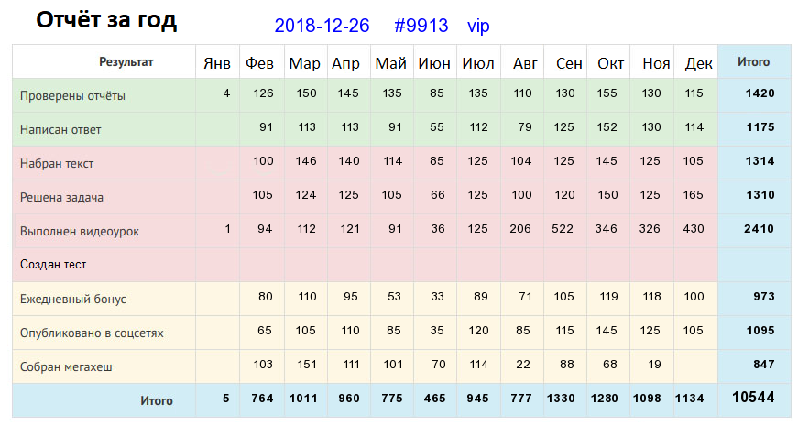This screenshot has width=798, height=426.
Task: Click May value 53 in Ежедневный бонус
Action: (x=394, y=297)
